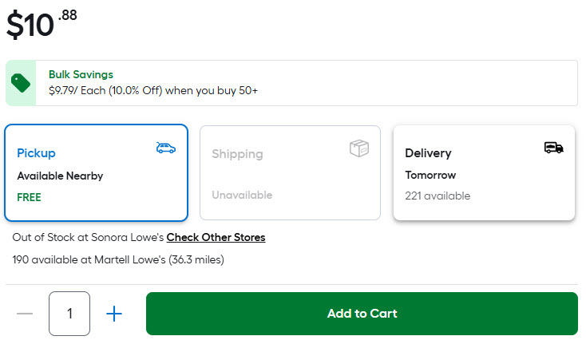
Task: Click the 221 available delivery text
Action: point(438,196)
